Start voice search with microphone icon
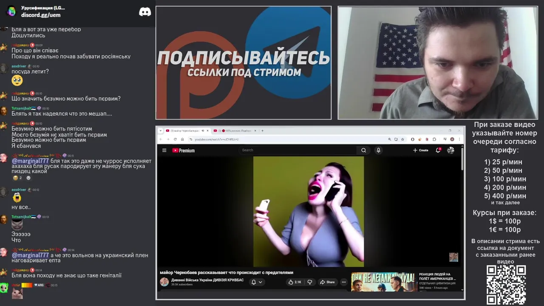This screenshot has width=544, height=306. (378, 150)
